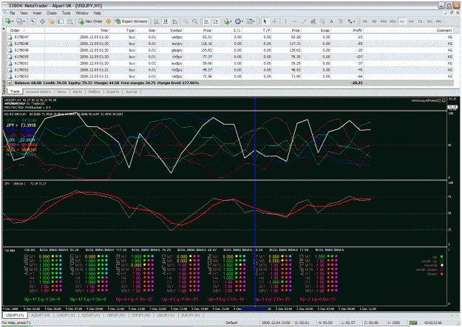Viewport: 462px width, 327px height.
Task: Open the Window menu
Action: click(x=82, y=13)
